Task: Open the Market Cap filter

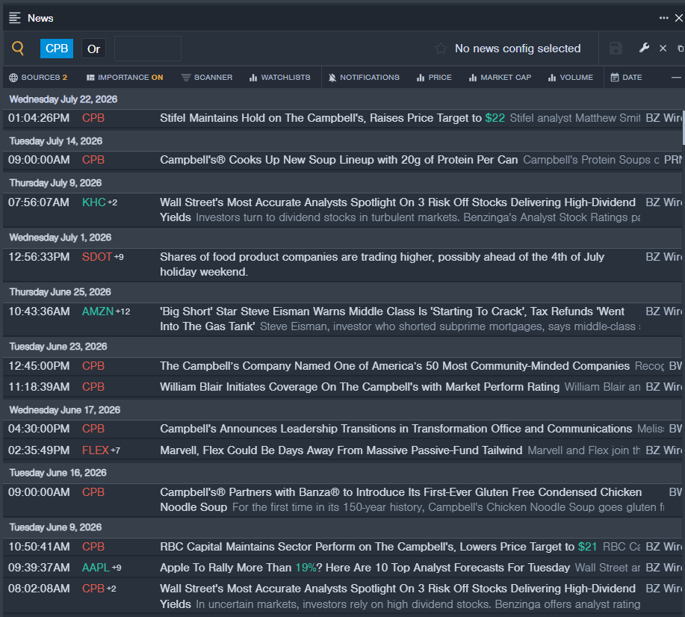Action: point(500,78)
